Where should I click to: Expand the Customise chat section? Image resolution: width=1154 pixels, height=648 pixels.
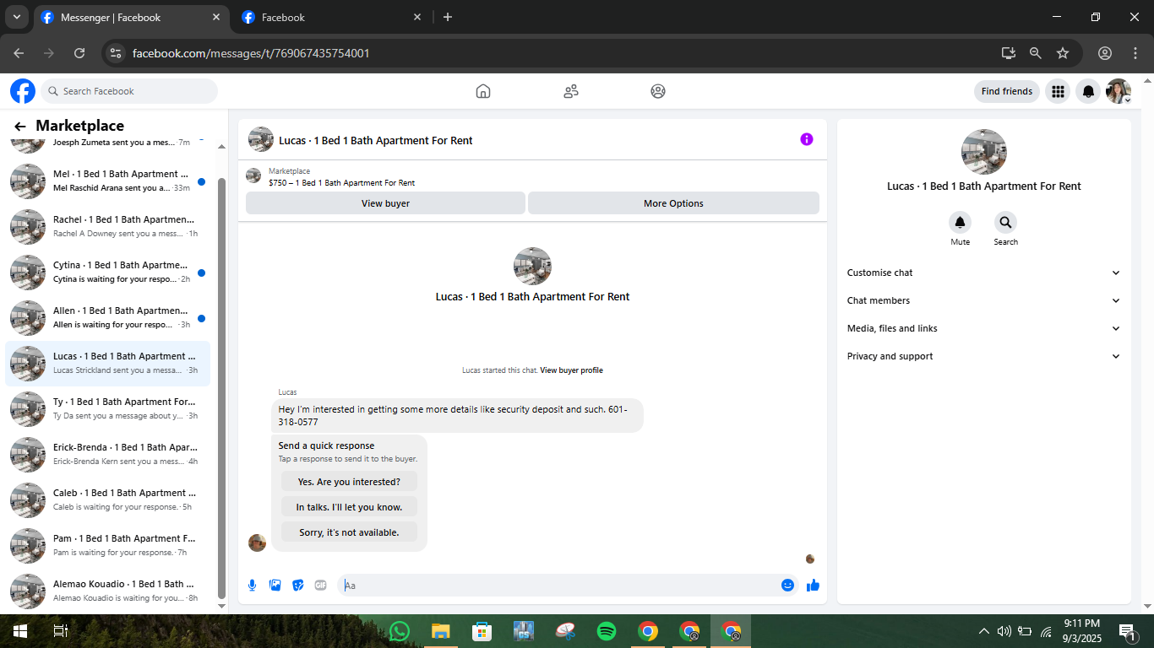983,273
